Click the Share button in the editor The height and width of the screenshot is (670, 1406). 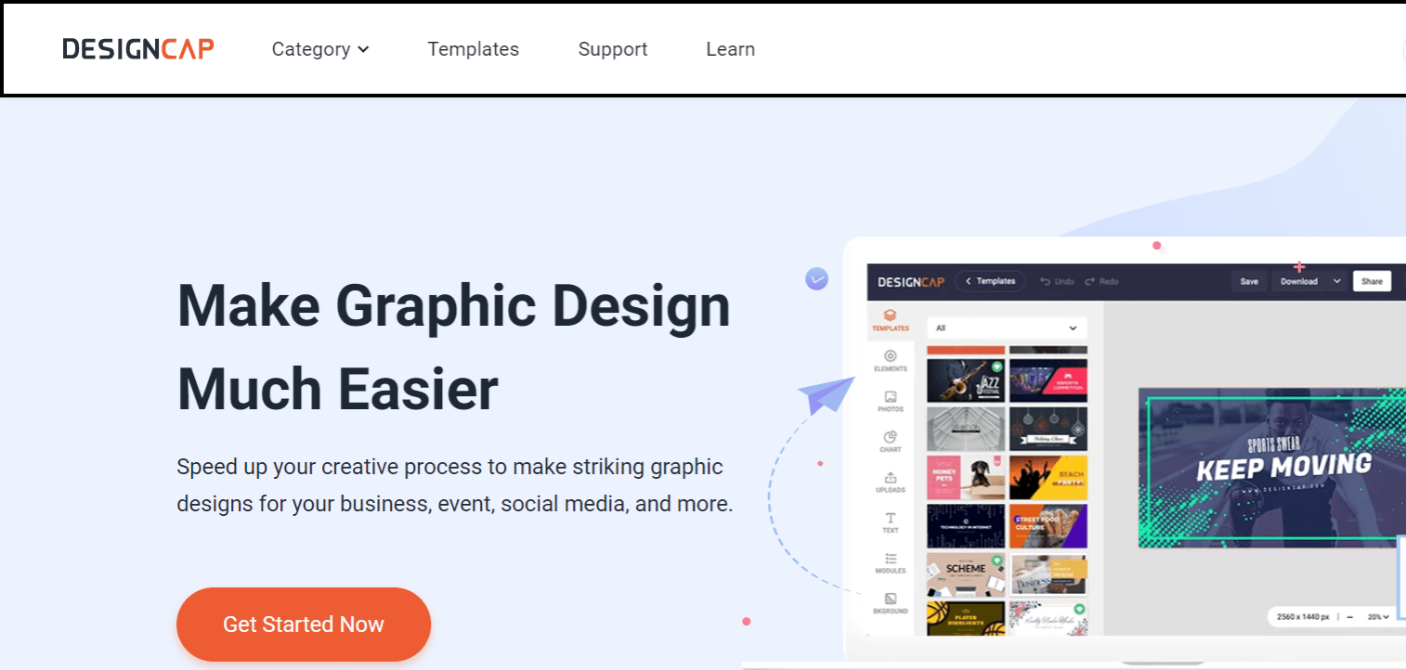[x=1372, y=281]
